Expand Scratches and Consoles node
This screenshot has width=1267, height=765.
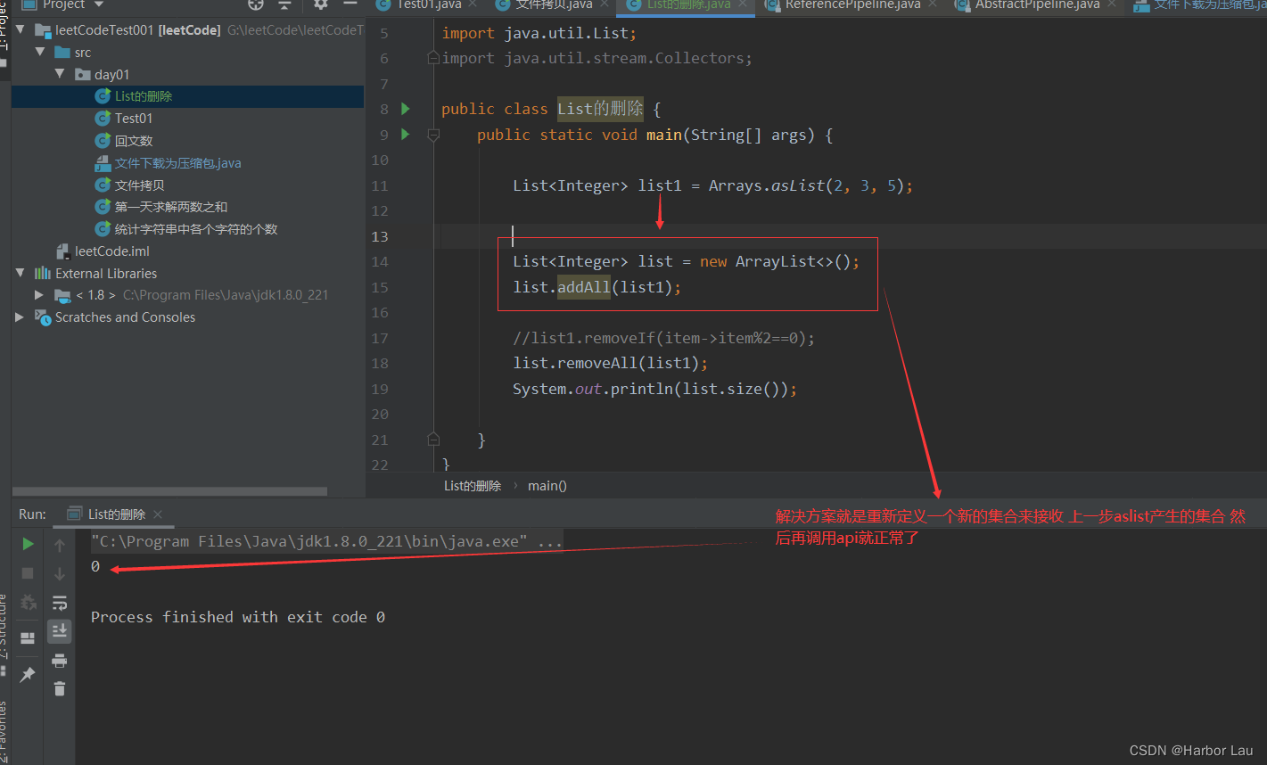coord(21,317)
